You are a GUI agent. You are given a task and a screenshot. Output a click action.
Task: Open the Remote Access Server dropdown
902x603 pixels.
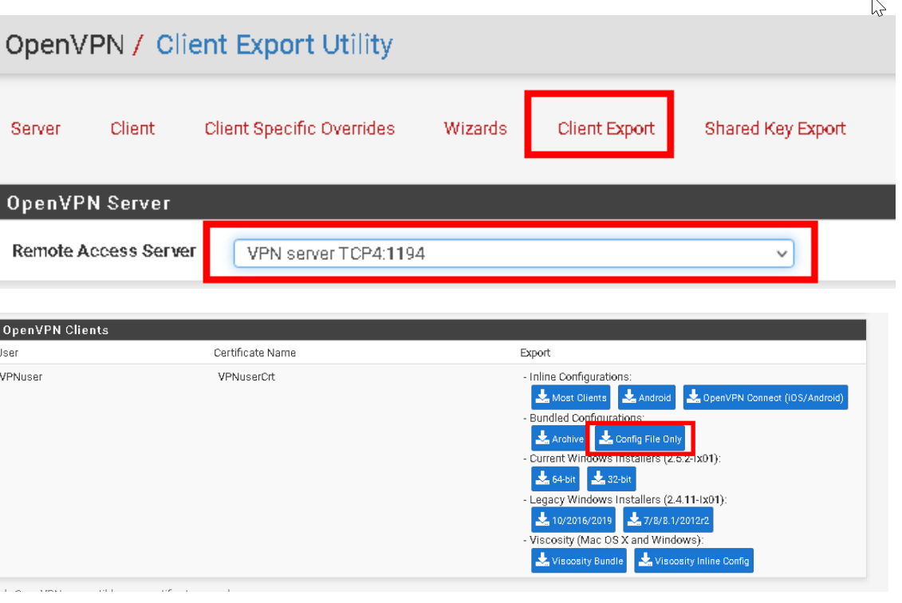click(513, 254)
